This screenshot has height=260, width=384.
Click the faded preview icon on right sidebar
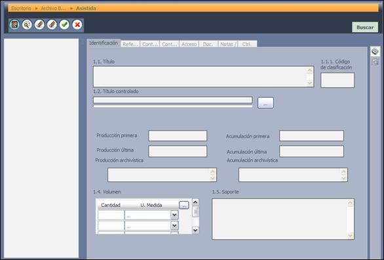[375, 62]
